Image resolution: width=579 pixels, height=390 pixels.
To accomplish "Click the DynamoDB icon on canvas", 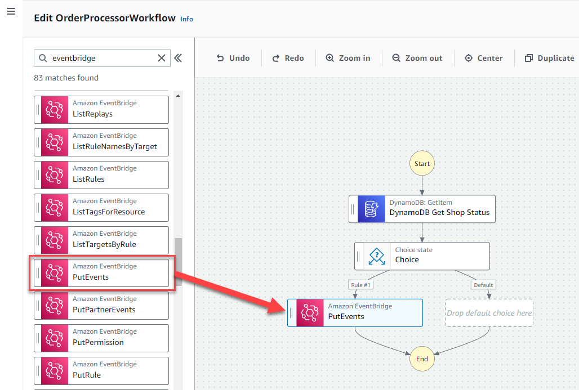I will 372,209.
